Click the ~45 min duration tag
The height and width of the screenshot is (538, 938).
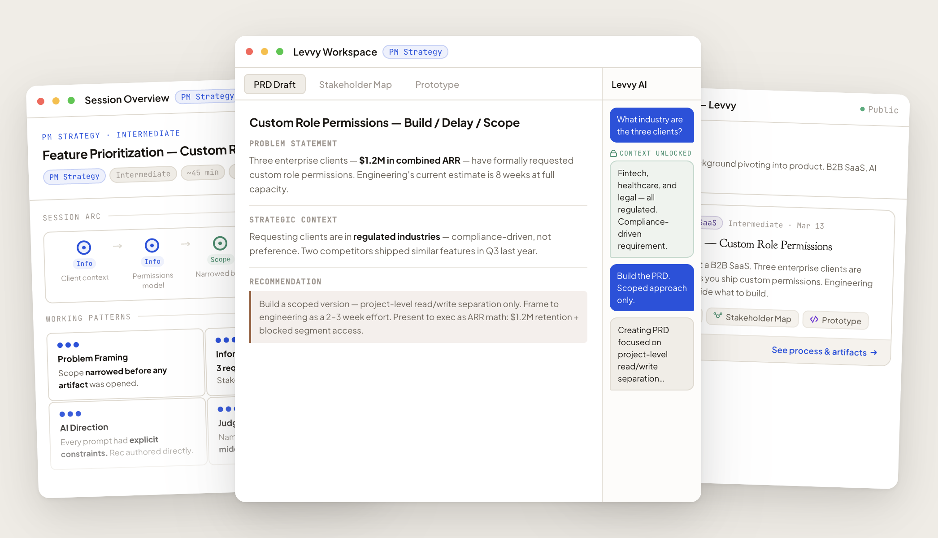[202, 172]
